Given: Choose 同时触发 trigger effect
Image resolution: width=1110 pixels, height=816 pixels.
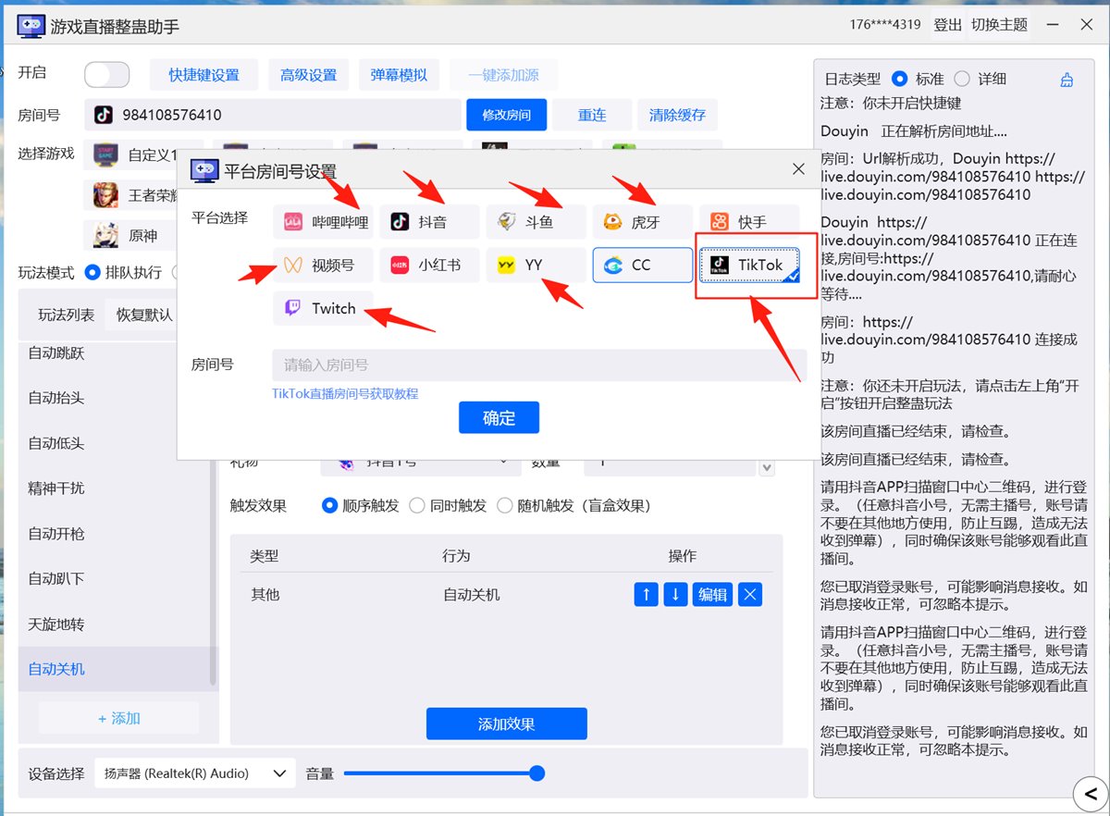Looking at the screenshot, I should coord(417,506).
